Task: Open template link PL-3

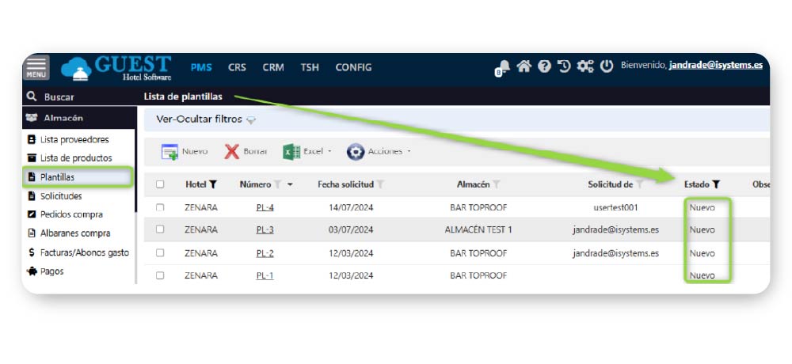Action: click(265, 230)
